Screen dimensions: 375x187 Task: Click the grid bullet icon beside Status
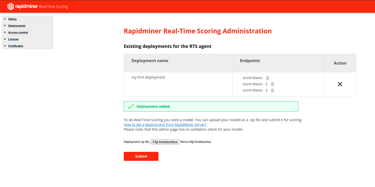pos(5,19)
